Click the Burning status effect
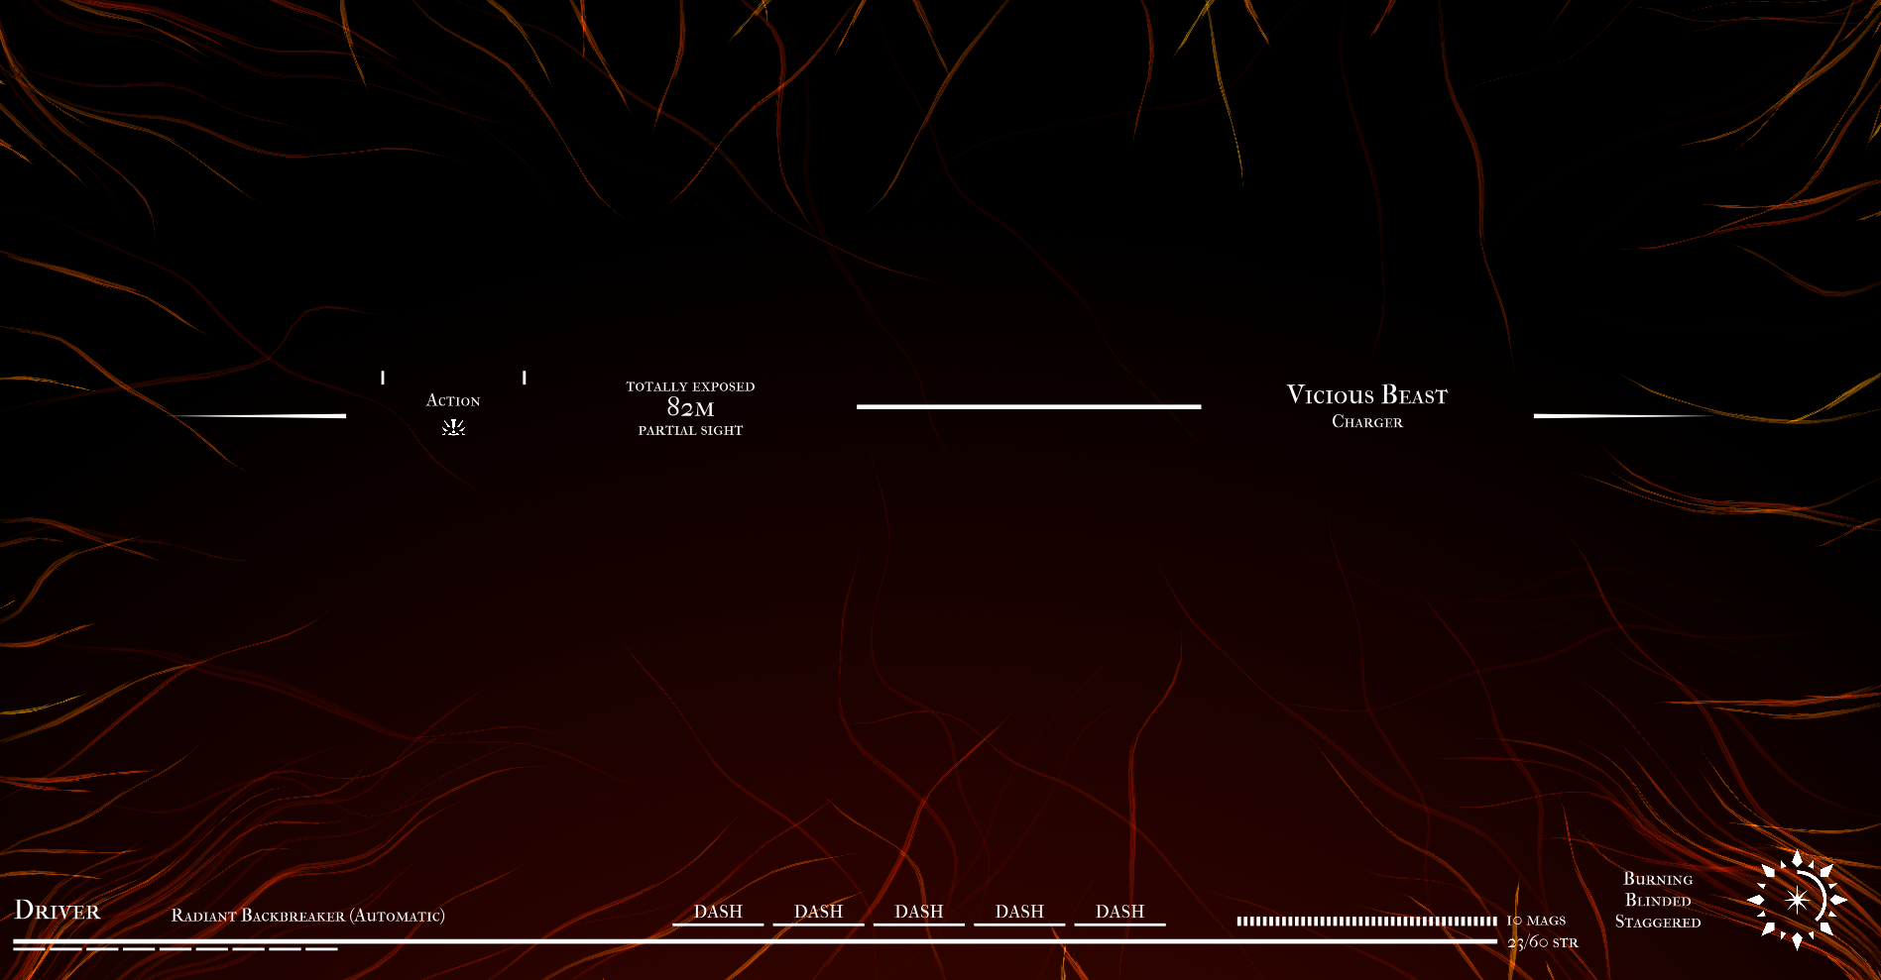This screenshot has width=1881, height=980. pos(1658,879)
